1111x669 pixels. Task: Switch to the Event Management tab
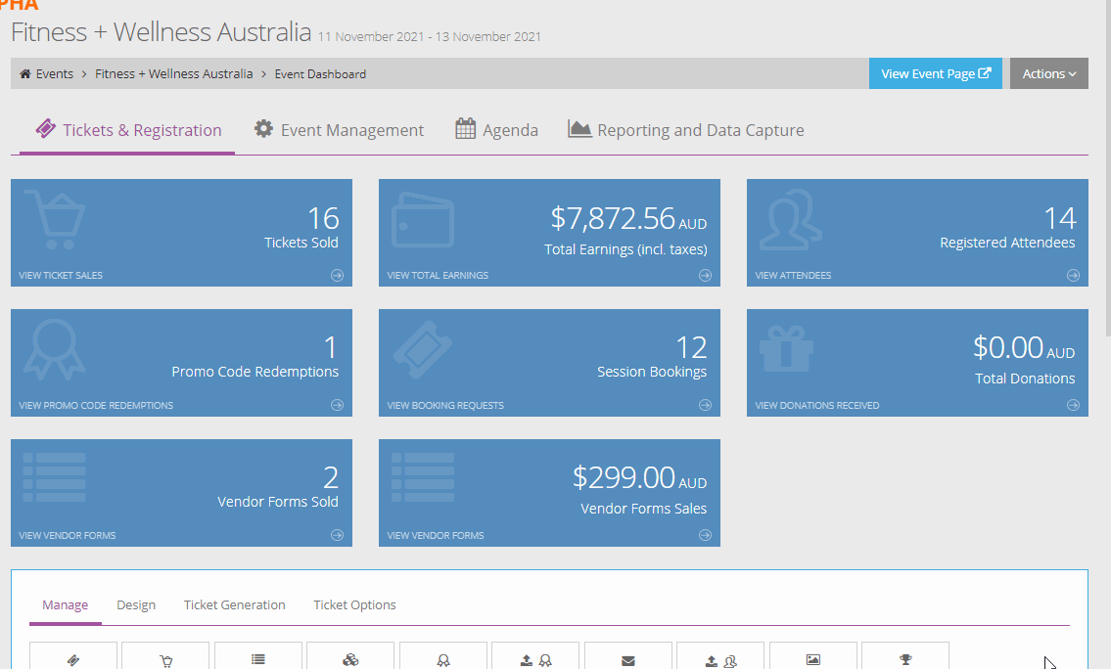(x=339, y=130)
